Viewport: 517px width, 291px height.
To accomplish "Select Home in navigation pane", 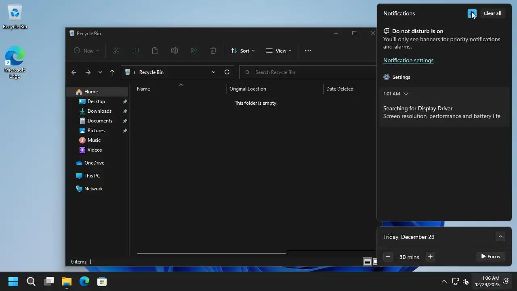I will [97, 92].
